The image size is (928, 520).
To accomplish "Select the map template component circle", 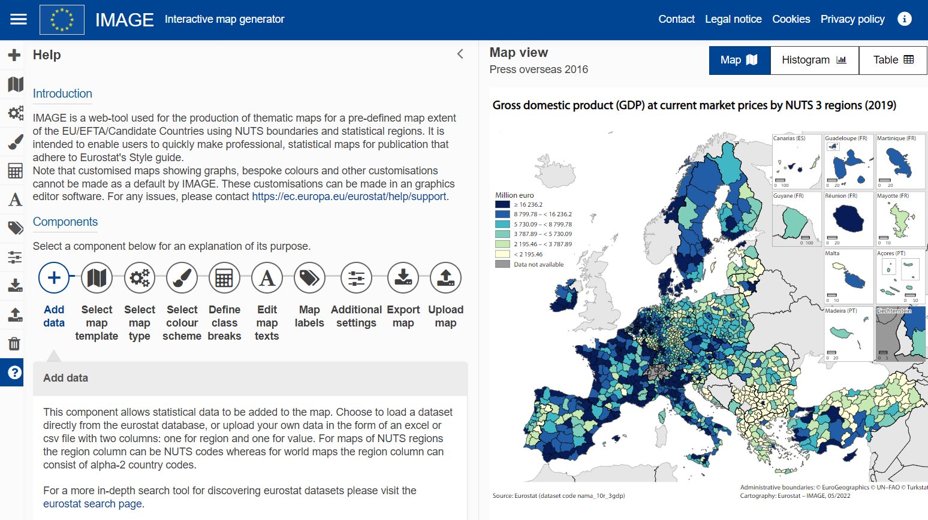I will [x=97, y=278].
